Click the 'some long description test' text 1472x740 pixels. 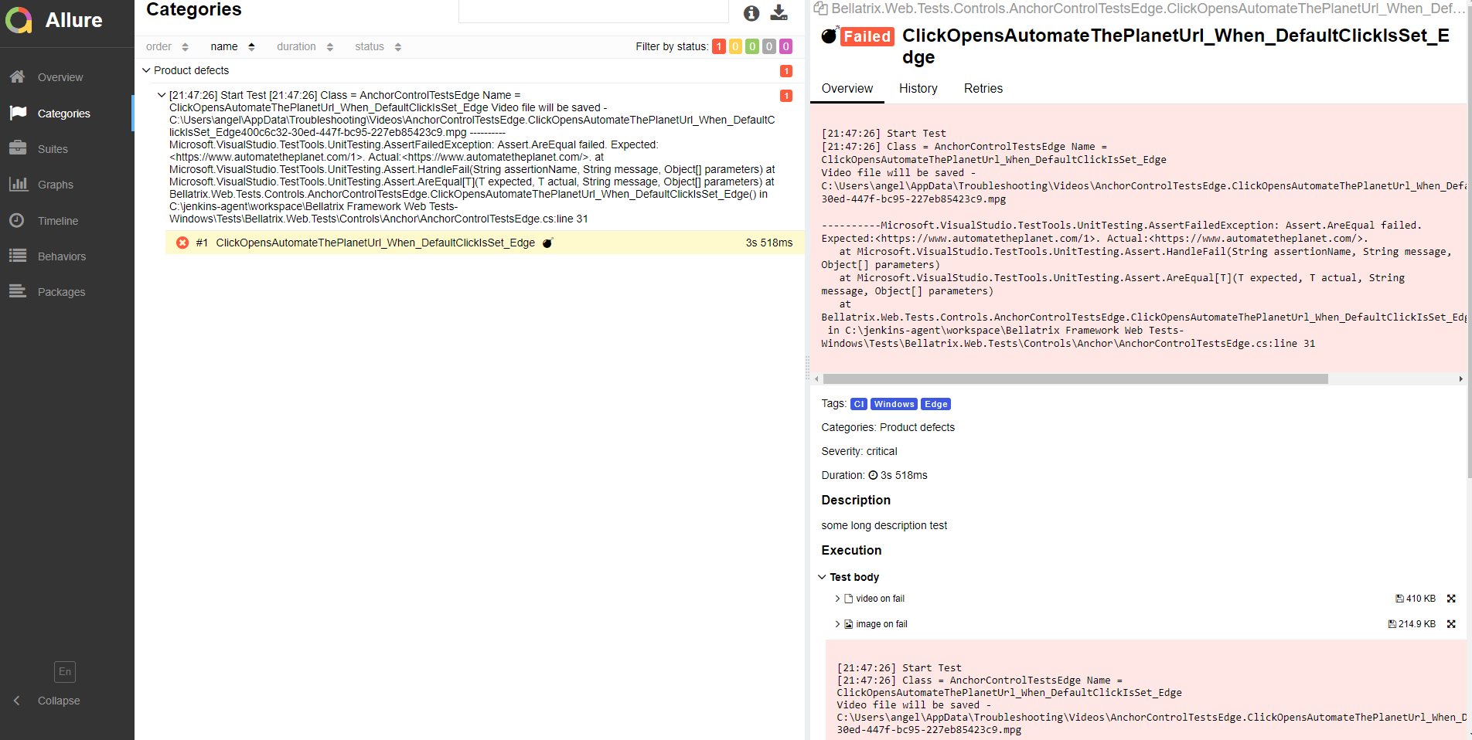(x=884, y=525)
